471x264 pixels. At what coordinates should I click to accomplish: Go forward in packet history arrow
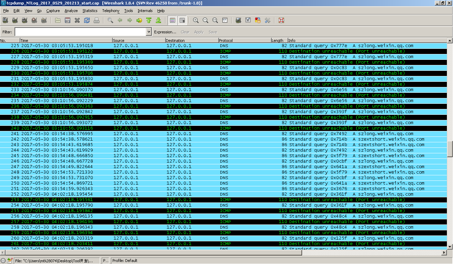pos(130,20)
